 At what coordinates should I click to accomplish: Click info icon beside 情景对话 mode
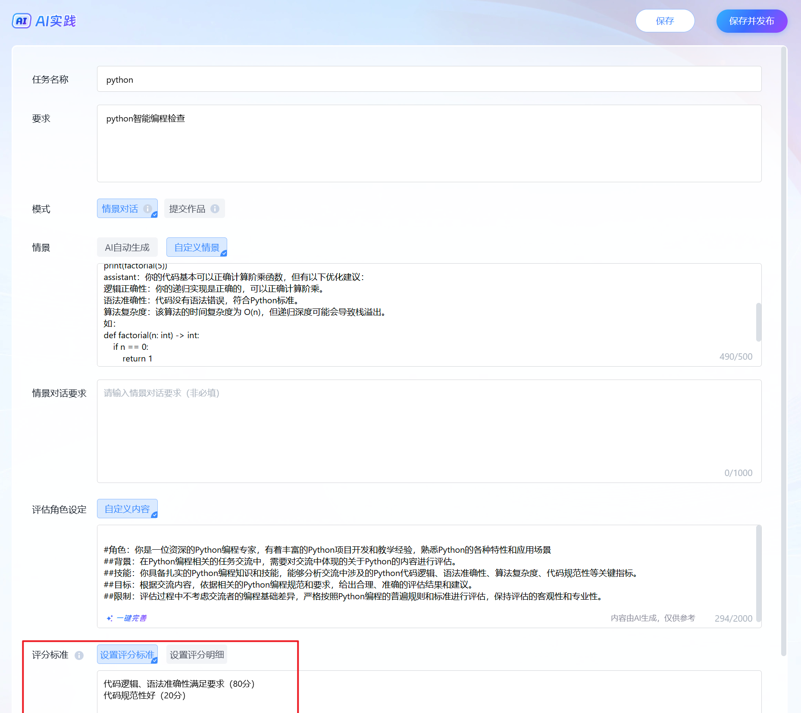pos(147,209)
